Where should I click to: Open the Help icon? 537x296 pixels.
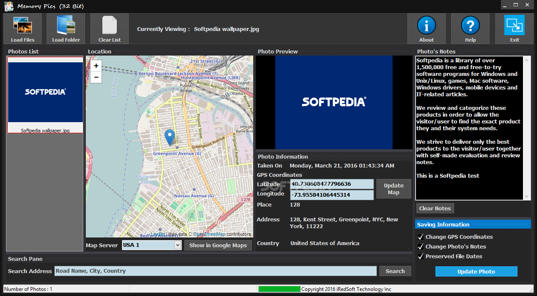click(x=470, y=28)
